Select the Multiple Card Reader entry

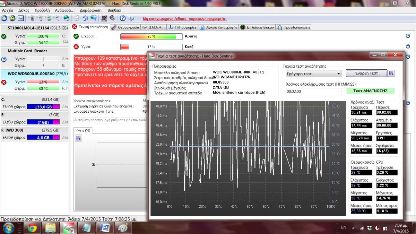[x=34, y=58]
